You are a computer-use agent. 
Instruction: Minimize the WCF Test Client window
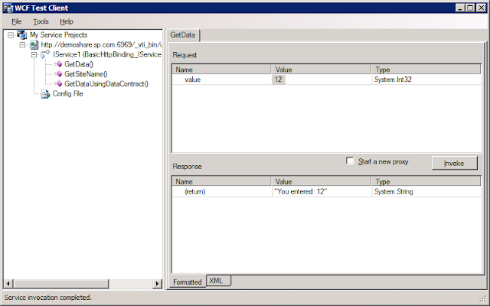point(459,8)
